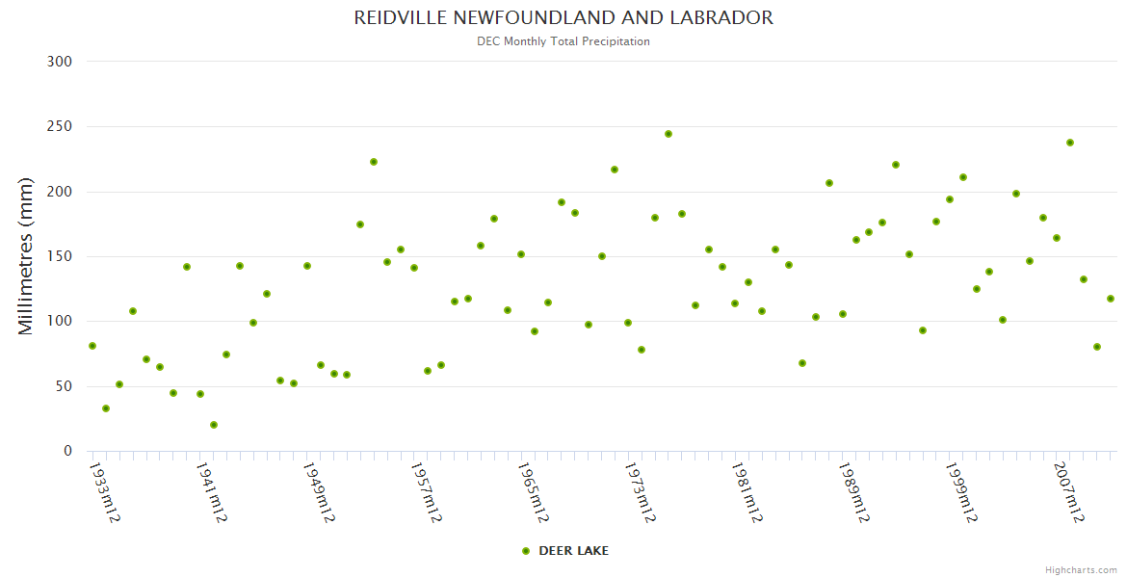Click the first data point above 1933m12
1127x578 pixels.
coord(92,346)
